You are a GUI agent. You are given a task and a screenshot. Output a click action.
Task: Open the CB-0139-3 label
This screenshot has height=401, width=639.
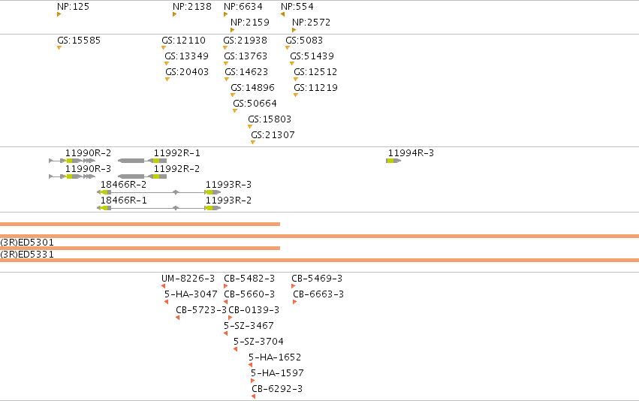(x=254, y=310)
